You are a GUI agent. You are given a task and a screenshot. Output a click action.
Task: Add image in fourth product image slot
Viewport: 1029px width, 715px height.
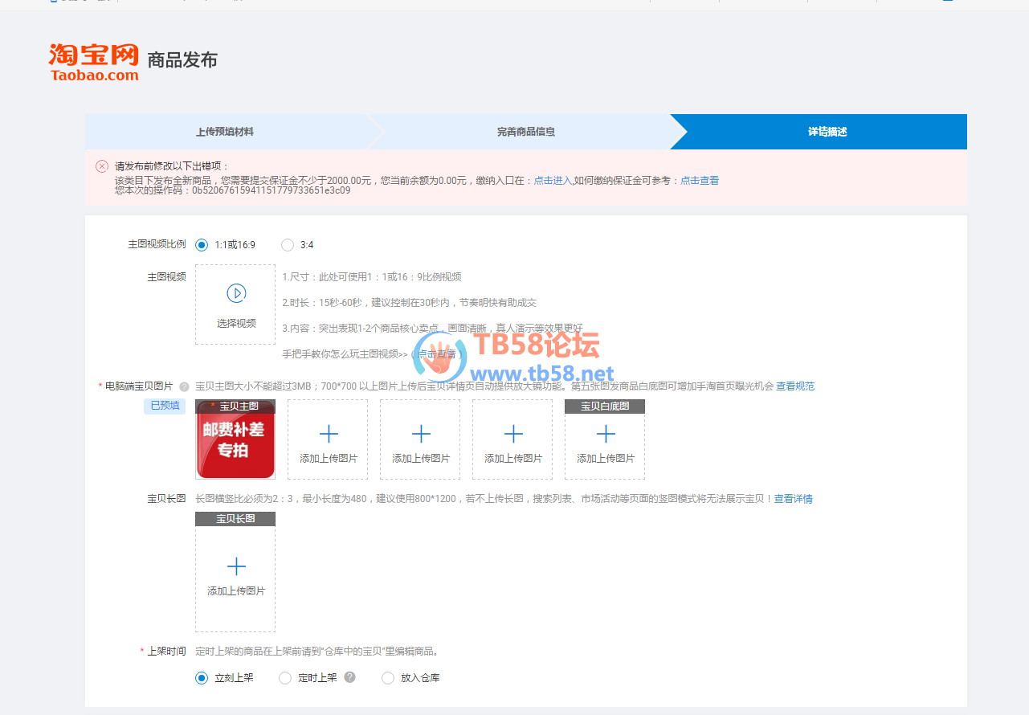tap(513, 439)
